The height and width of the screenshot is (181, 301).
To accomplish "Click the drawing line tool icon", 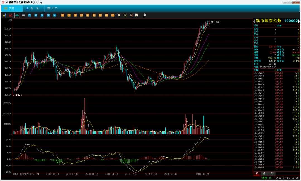I will [137, 15].
